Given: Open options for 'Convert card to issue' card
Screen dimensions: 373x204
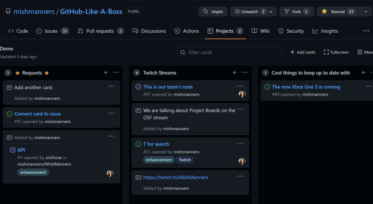Looking at the screenshot, I should pos(111,113).
